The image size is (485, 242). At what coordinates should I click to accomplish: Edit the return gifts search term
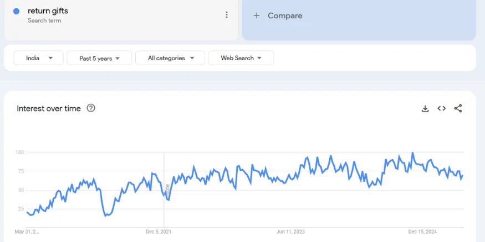pyautogui.click(x=48, y=11)
